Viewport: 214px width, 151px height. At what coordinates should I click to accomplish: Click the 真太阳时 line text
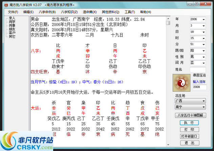point(72,30)
